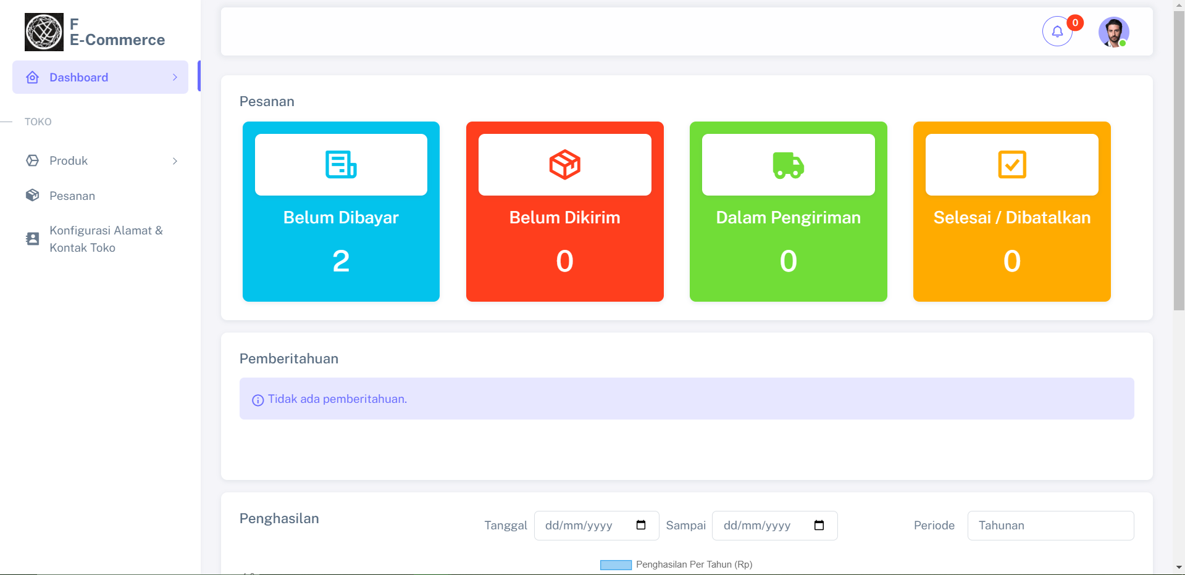Click the scroll down arrow on page scrollbar

[x=1179, y=567]
